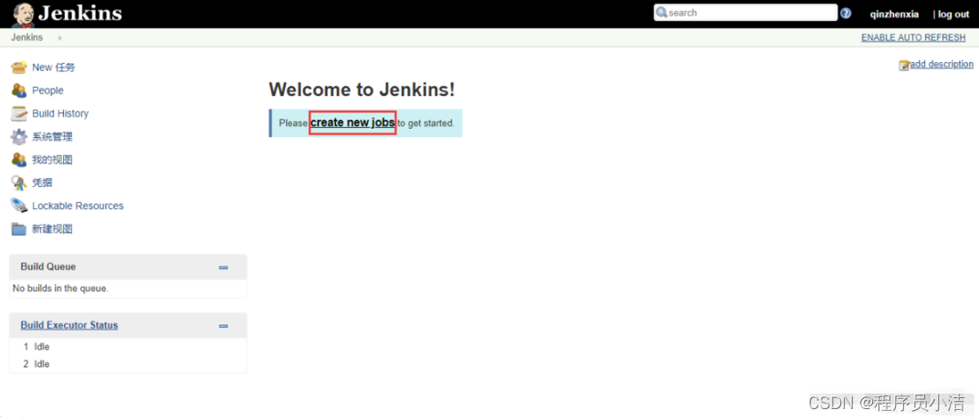Click the add description link
The width and height of the screenshot is (979, 420).
(942, 64)
